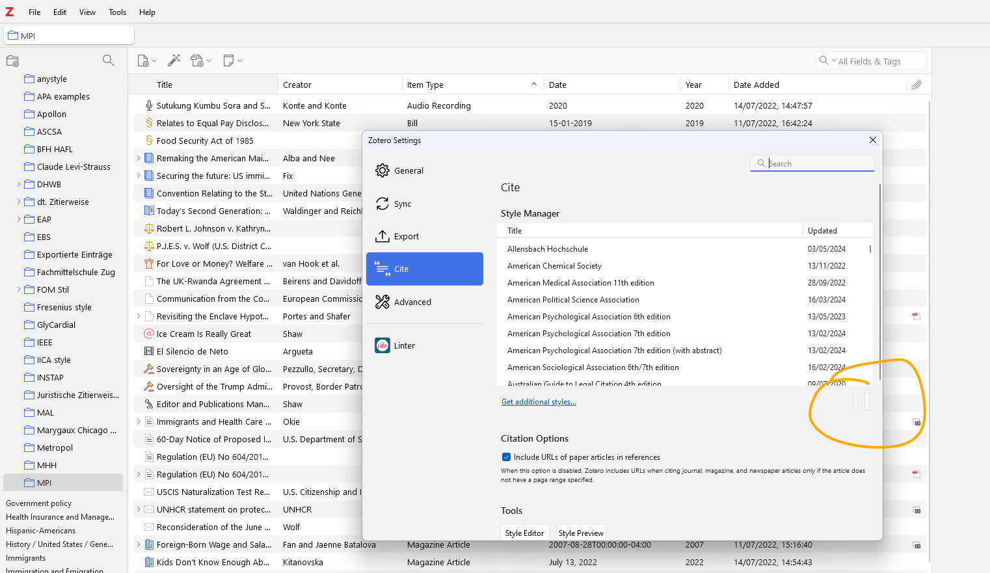
Task: Open the Help menu
Action: tap(147, 12)
